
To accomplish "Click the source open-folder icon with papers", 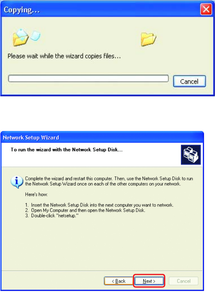I will coord(21,37).
